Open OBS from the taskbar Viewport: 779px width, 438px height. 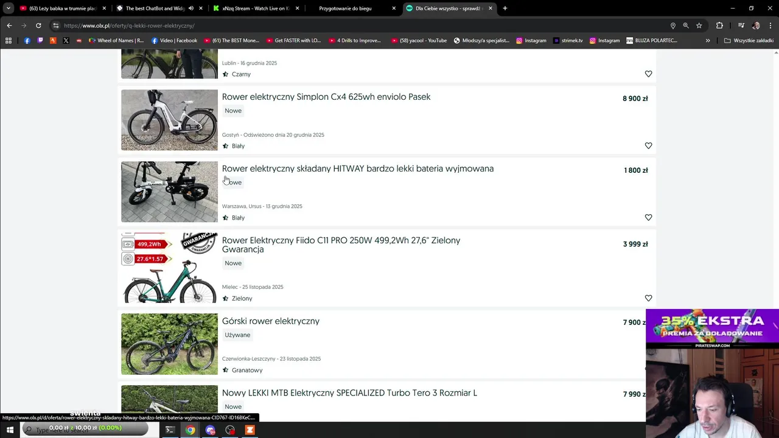pos(230,430)
